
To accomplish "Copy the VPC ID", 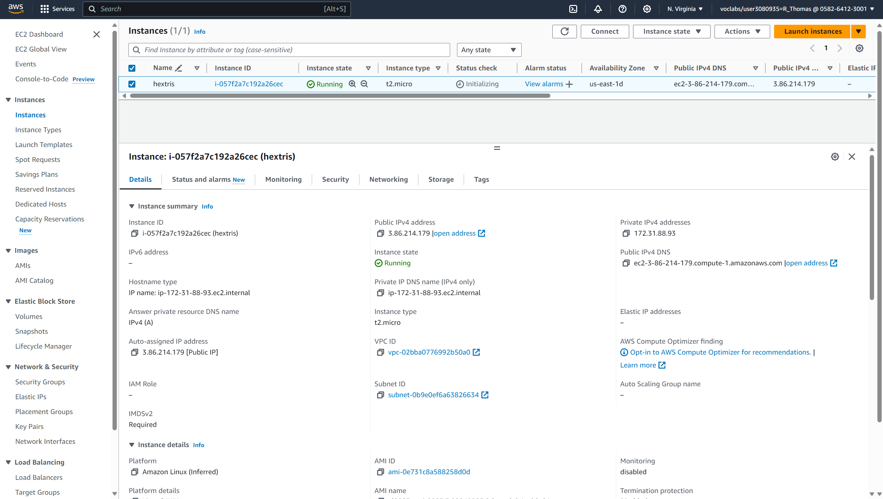I will (x=380, y=352).
